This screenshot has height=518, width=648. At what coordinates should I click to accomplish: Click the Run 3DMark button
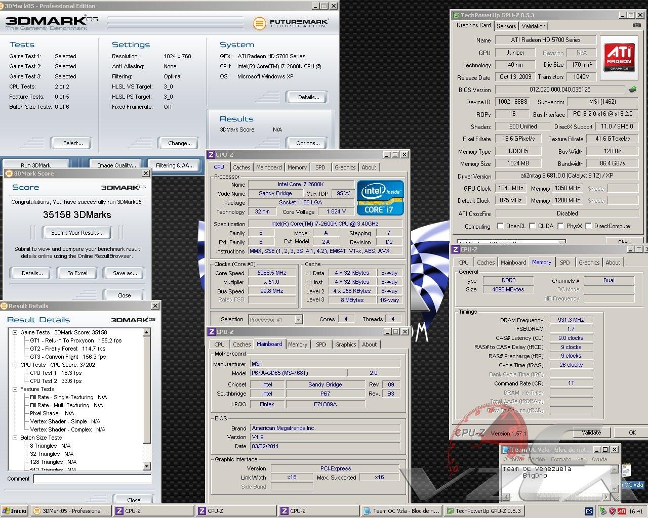click(x=35, y=165)
